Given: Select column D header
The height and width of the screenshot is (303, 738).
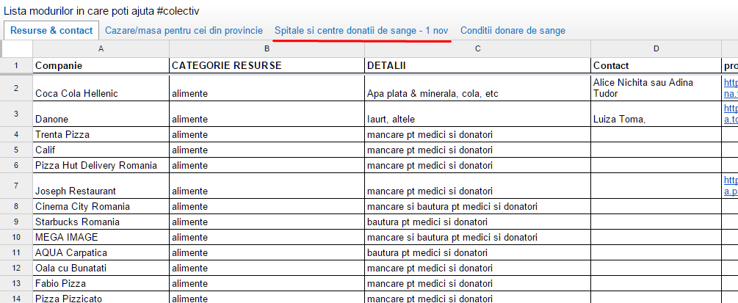Looking at the screenshot, I should 656,48.
